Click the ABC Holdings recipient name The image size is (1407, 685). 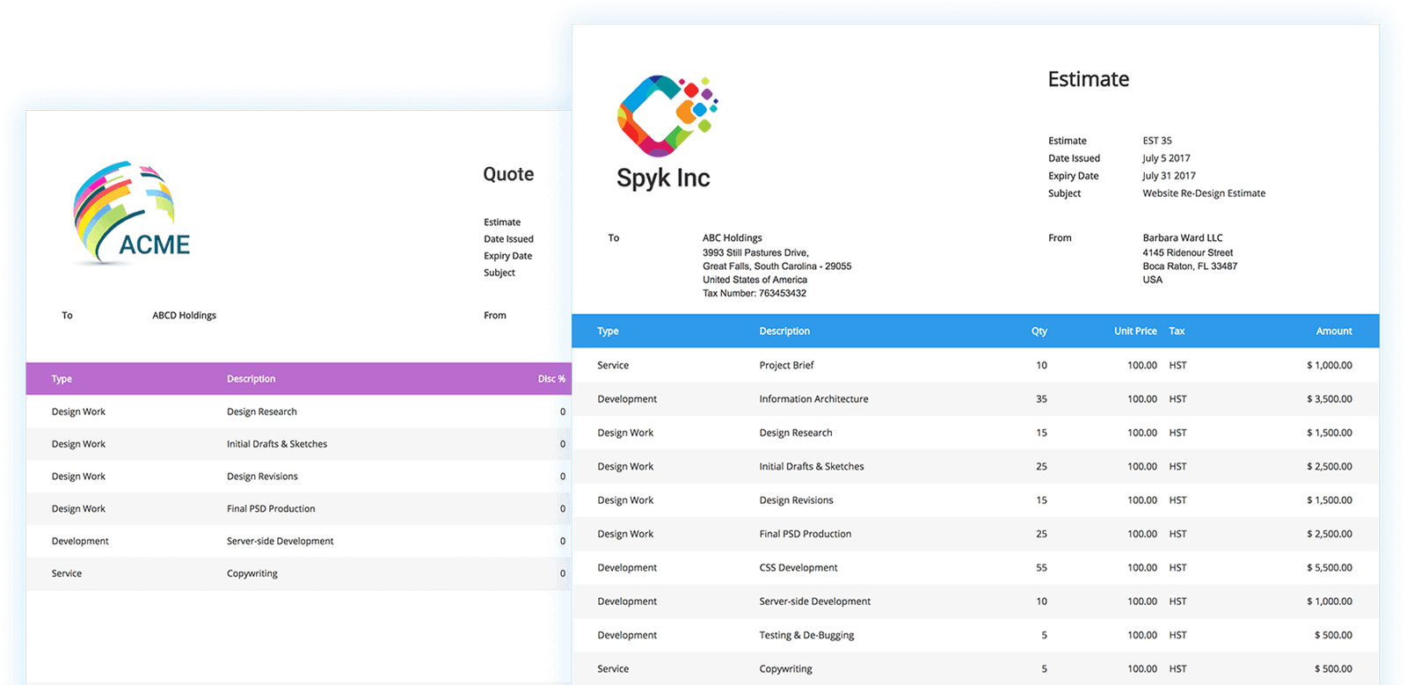coord(732,238)
